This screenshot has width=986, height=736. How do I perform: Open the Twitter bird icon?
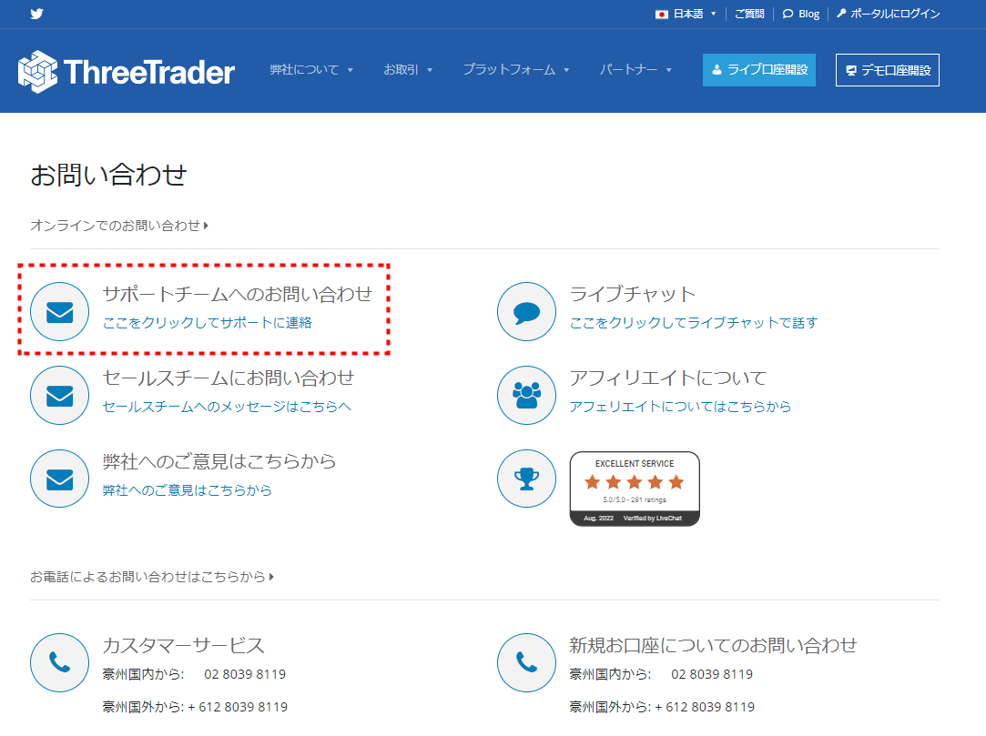click(x=36, y=14)
